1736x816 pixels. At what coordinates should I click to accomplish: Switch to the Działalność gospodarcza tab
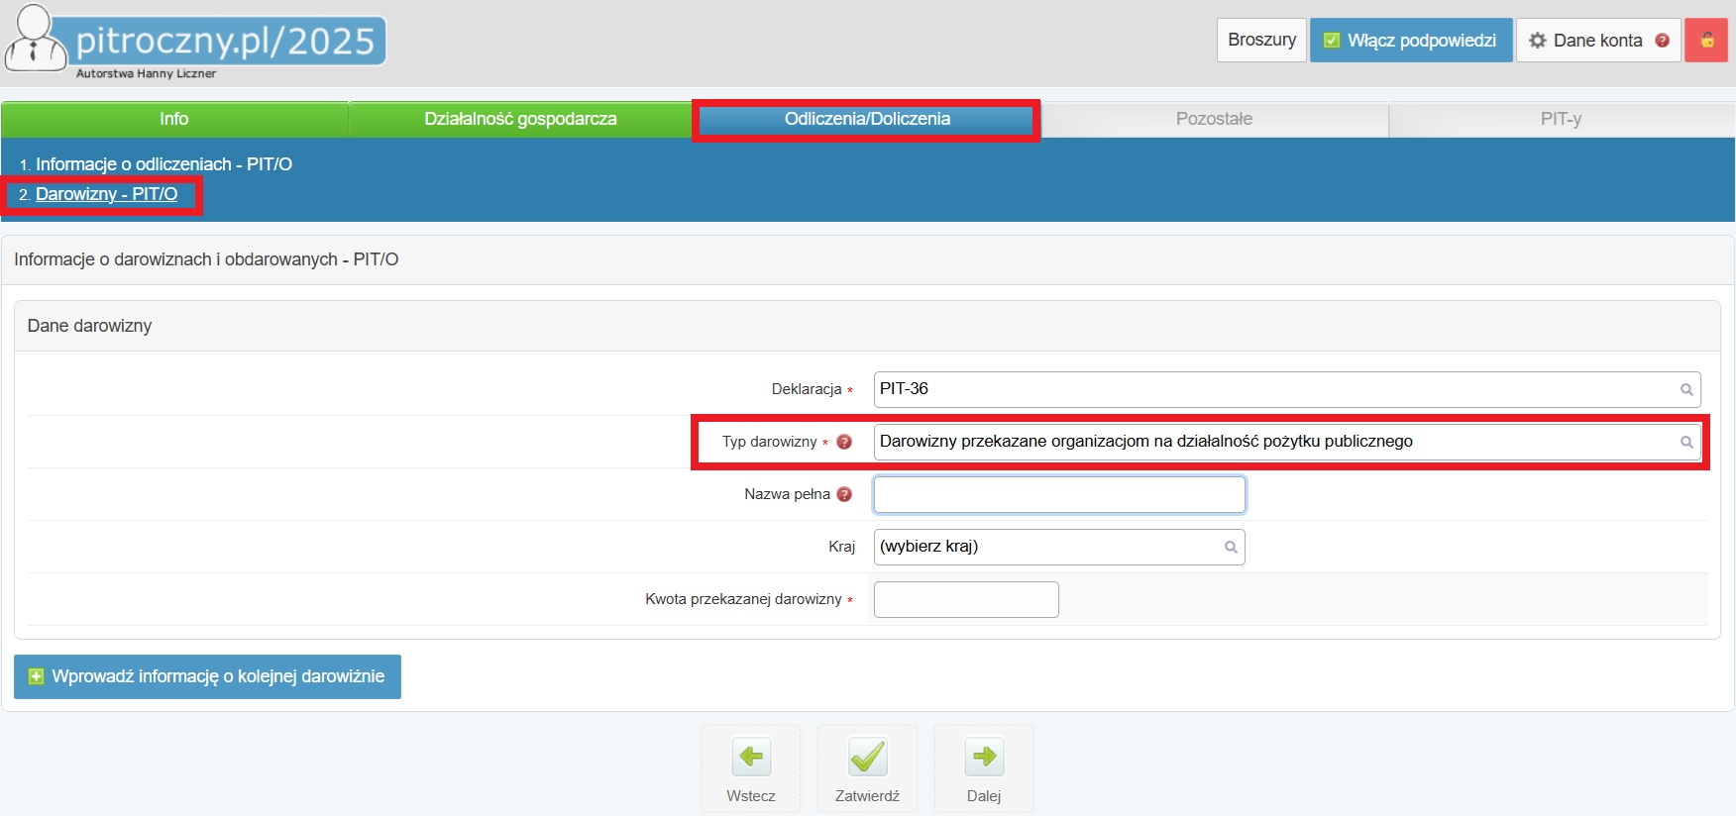click(520, 119)
